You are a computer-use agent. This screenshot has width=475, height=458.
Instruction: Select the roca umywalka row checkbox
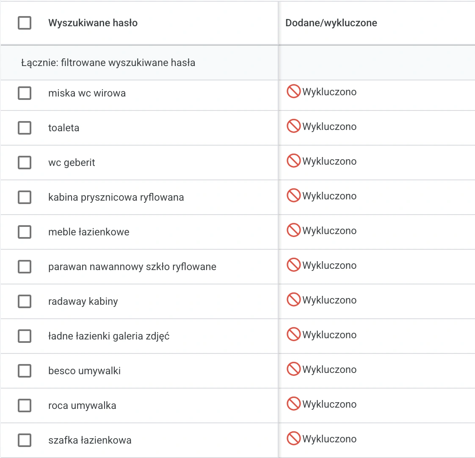25,405
